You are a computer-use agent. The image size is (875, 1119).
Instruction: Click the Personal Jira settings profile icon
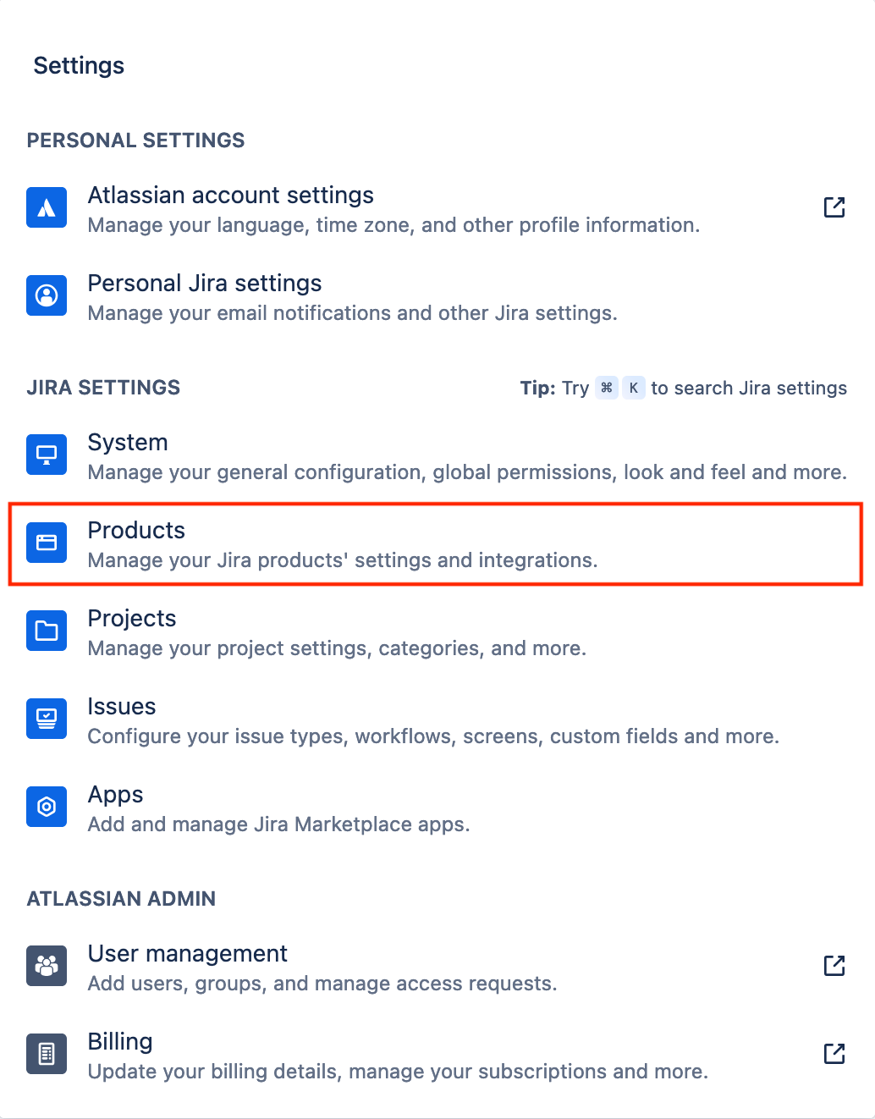click(x=46, y=295)
